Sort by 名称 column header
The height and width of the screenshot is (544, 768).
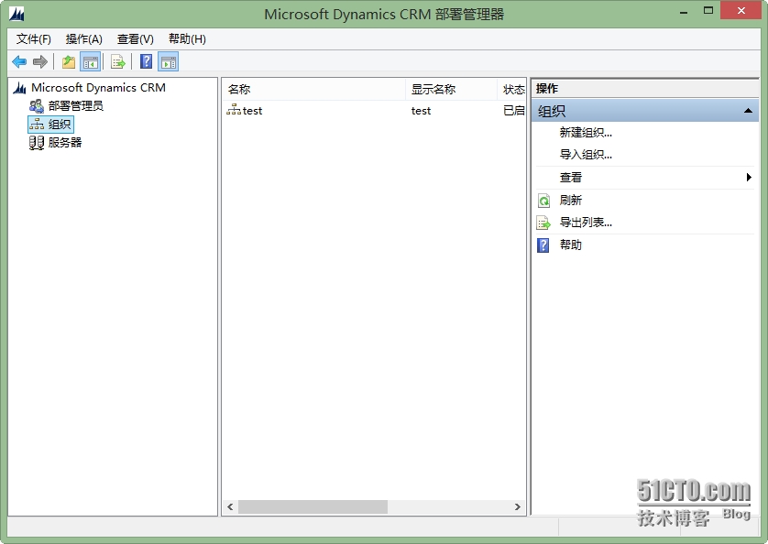(314, 89)
